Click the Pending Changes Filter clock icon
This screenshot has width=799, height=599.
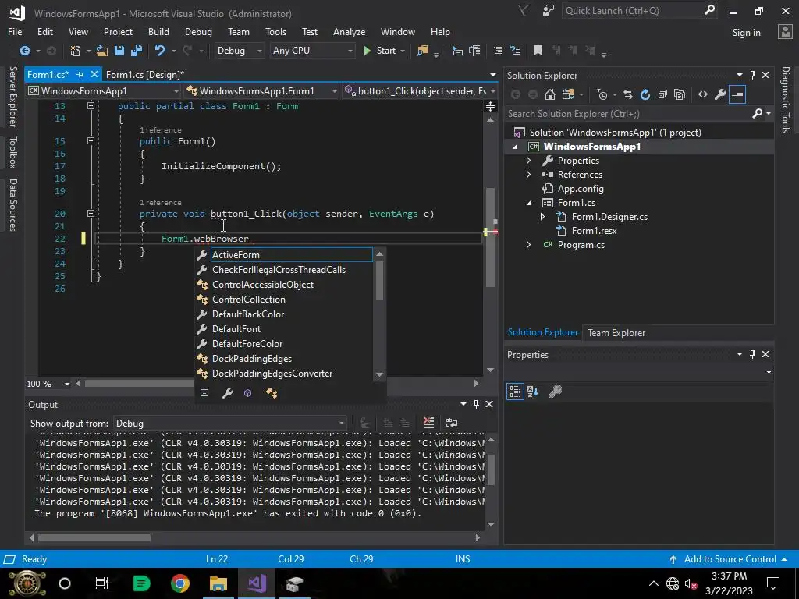tap(602, 94)
